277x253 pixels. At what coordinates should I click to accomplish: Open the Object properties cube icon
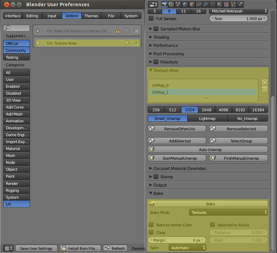pos(193,5)
